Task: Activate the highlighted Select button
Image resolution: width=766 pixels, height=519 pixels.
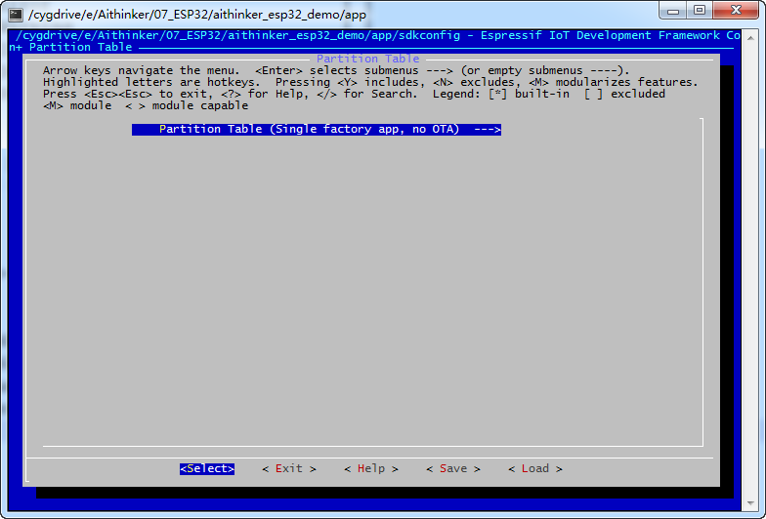Action: 207,468
